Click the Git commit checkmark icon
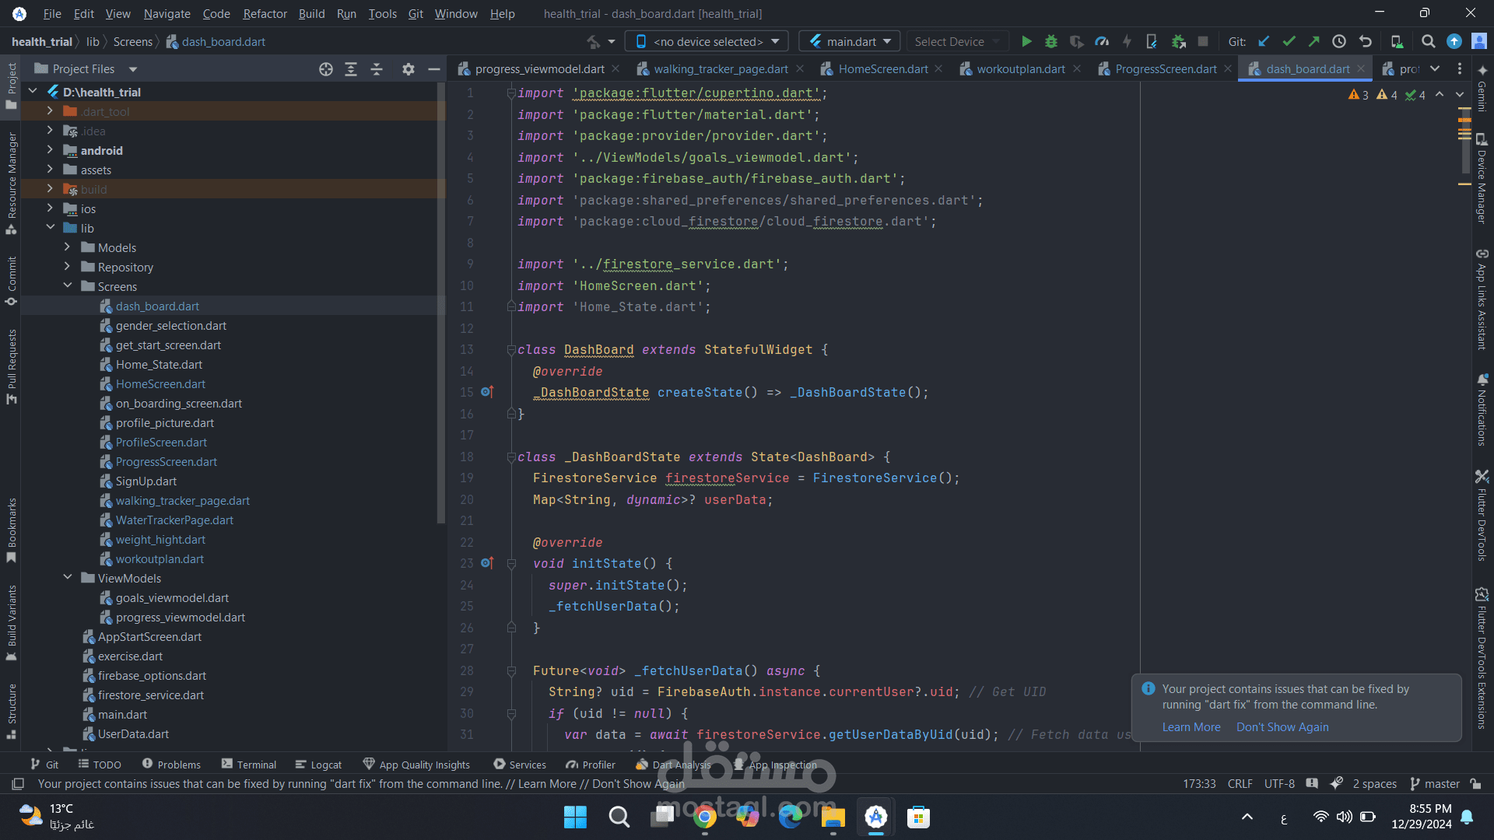Viewport: 1494px width, 840px height. pos(1289,41)
